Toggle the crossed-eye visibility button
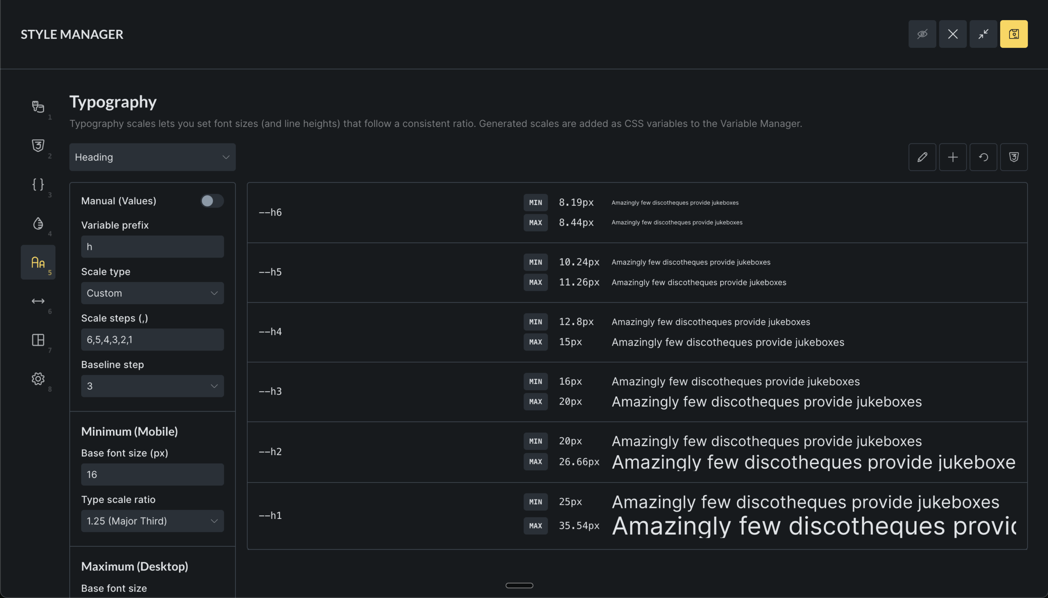 [x=922, y=34]
